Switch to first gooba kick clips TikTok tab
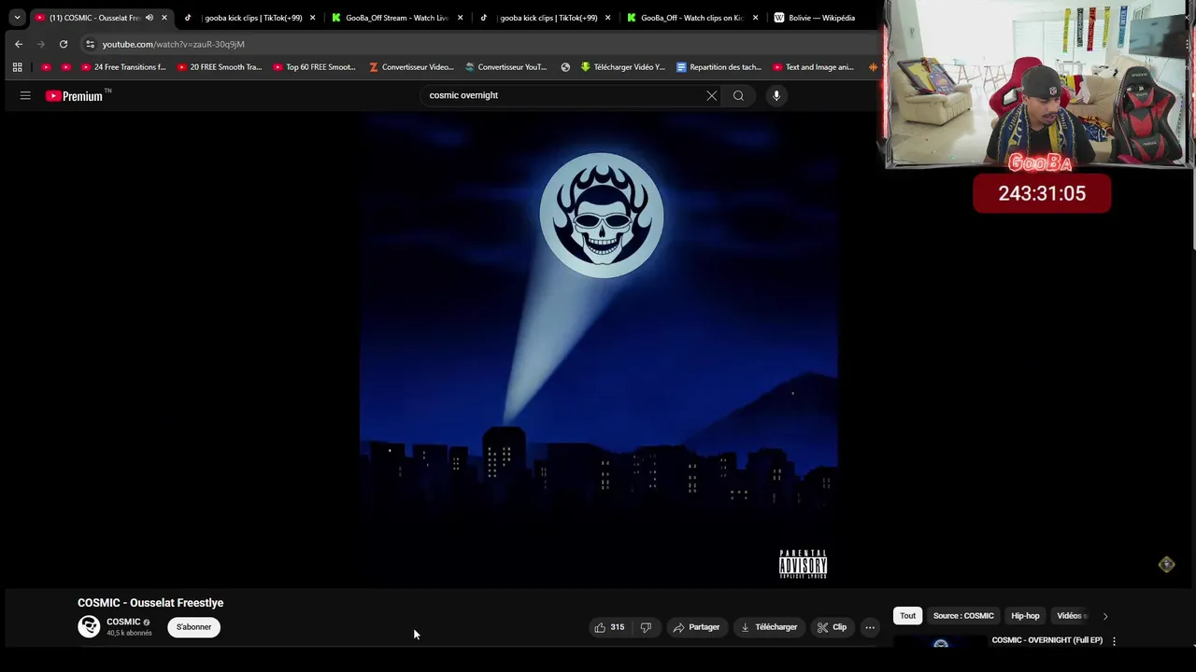Screen dimensions: 1196x672 (249, 18)
